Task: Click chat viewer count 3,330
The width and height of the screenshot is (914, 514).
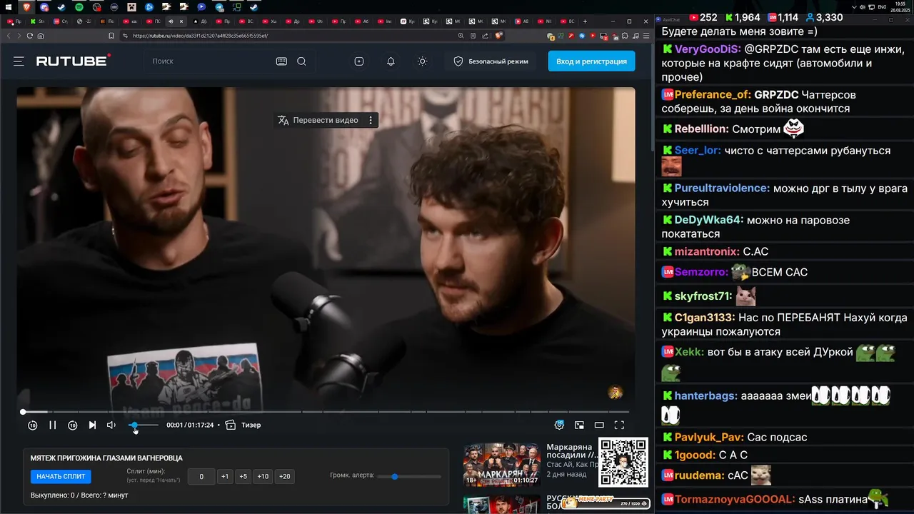Action: pos(823,17)
